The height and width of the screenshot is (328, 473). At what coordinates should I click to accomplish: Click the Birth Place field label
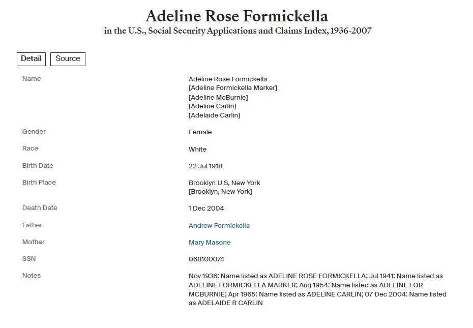click(39, 183)
